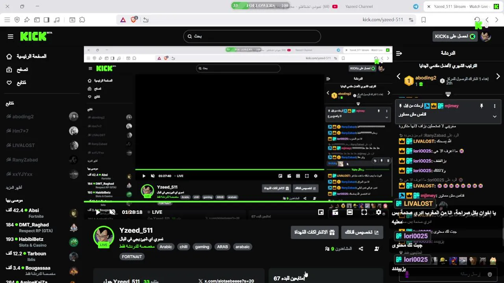Click the send message chat input
The image size is (504, 283).
(x=449, y=274)
